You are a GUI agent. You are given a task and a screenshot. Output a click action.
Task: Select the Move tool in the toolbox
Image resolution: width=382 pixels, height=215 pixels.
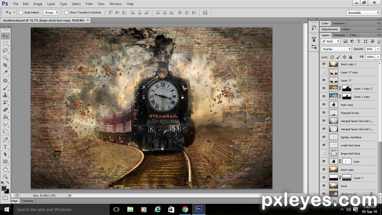(6, 36)
